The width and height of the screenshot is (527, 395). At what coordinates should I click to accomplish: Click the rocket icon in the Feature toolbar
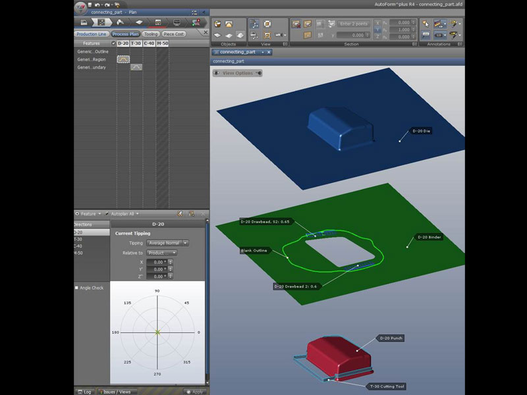180,213
